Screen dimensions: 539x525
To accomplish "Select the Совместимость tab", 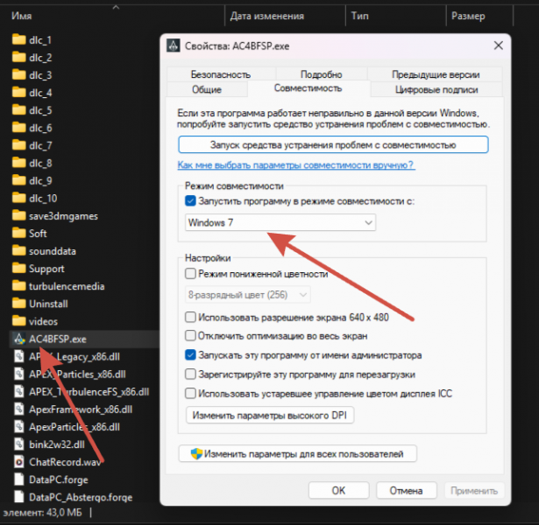I will coord(308,88).
